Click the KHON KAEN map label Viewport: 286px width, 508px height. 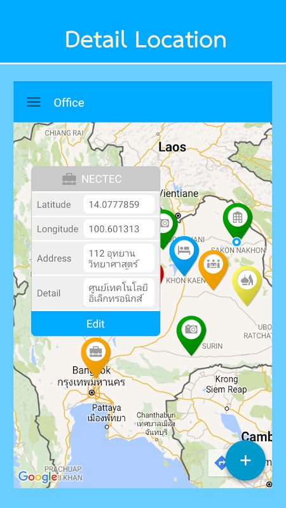pyautogui.click(x=186, y=280)
